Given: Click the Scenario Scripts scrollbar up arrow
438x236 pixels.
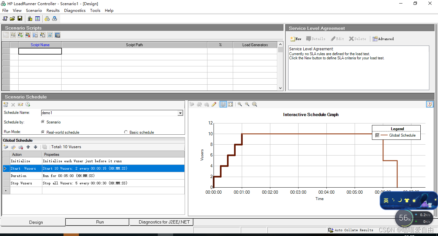Looking at the screenshot, I should (281, 44).
